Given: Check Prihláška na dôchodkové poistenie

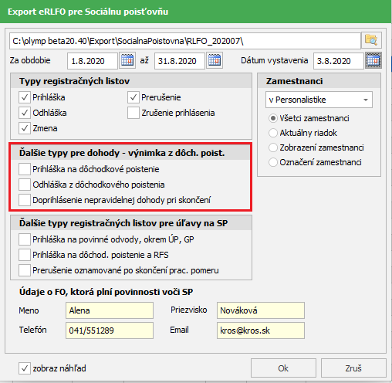Looking at the screenshot, I should point(25,169).
